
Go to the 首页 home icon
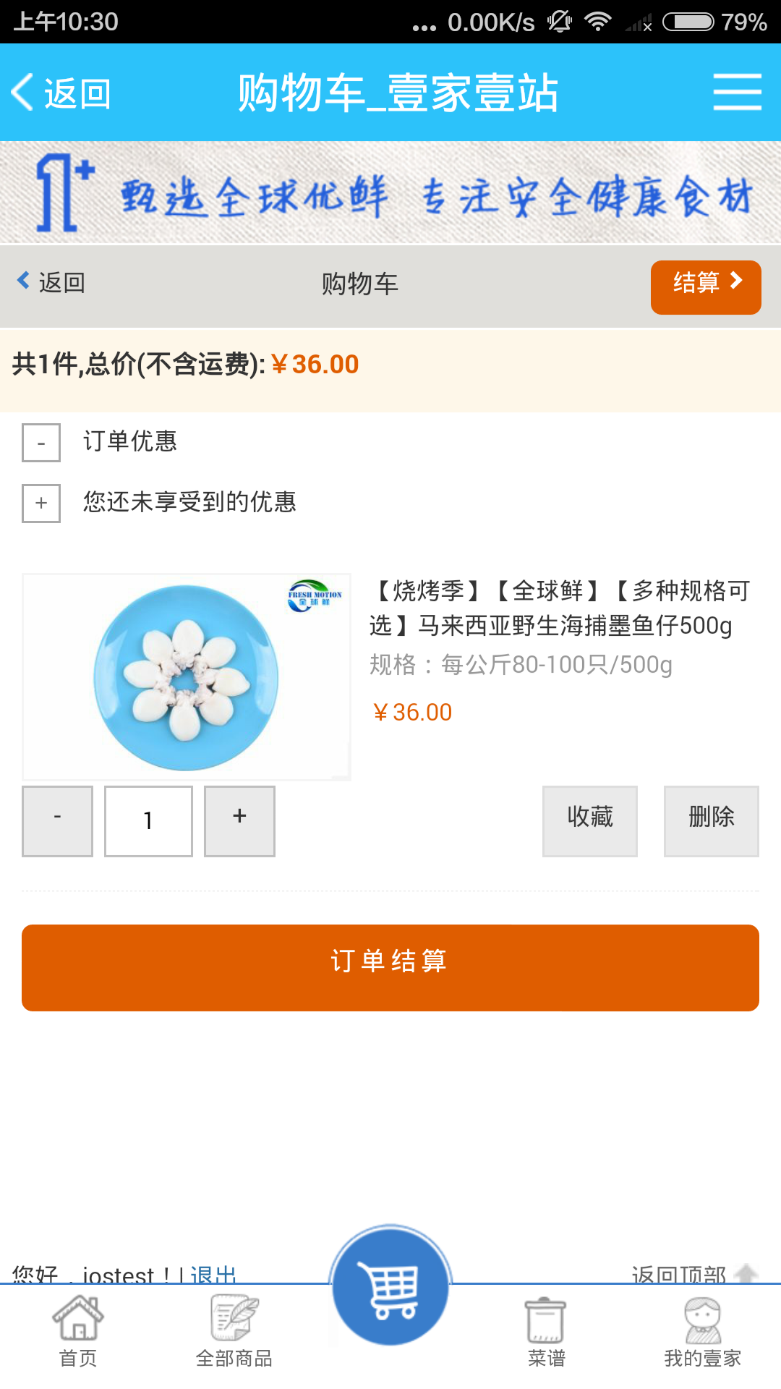[x=78, y=1331]
